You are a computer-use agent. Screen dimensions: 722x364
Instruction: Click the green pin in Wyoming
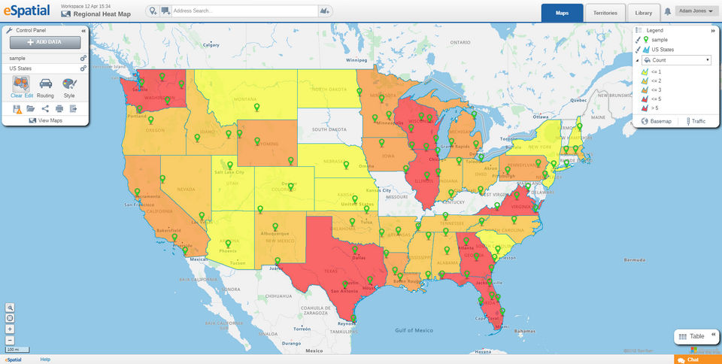(x=257, y=141)
